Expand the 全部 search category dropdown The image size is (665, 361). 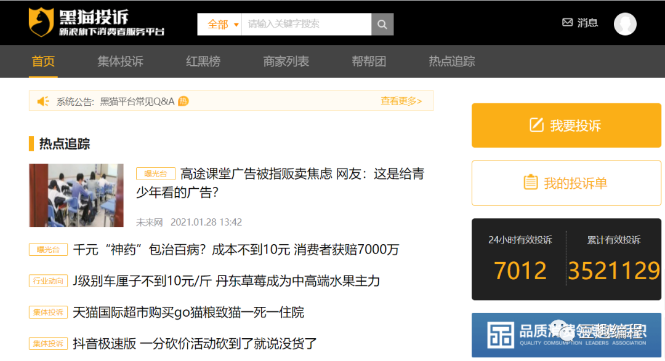click(x=220, y=24)
